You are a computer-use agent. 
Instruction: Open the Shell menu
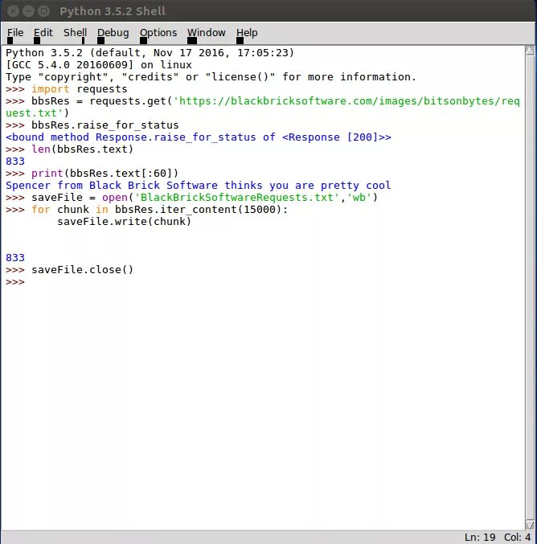coord(75,33)
